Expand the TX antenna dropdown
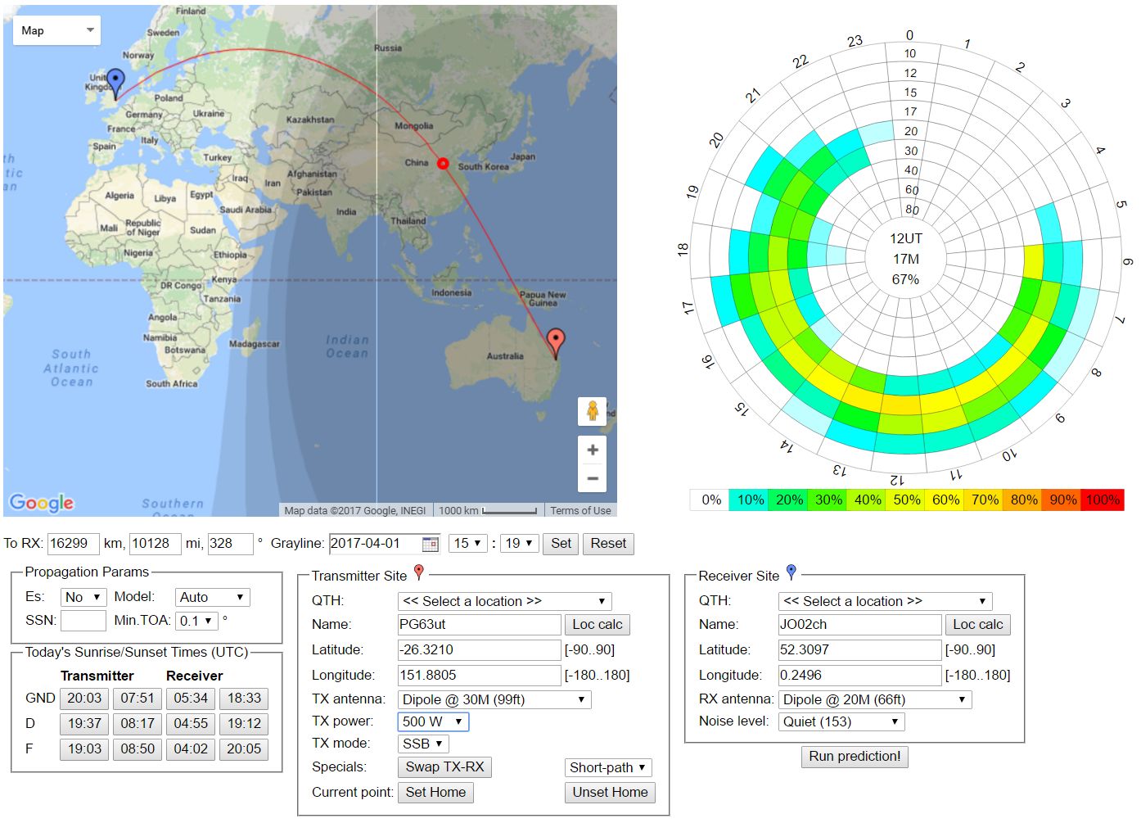This screenshot has width=1141, height=823. pyautogui.click(x=494, y=699)
